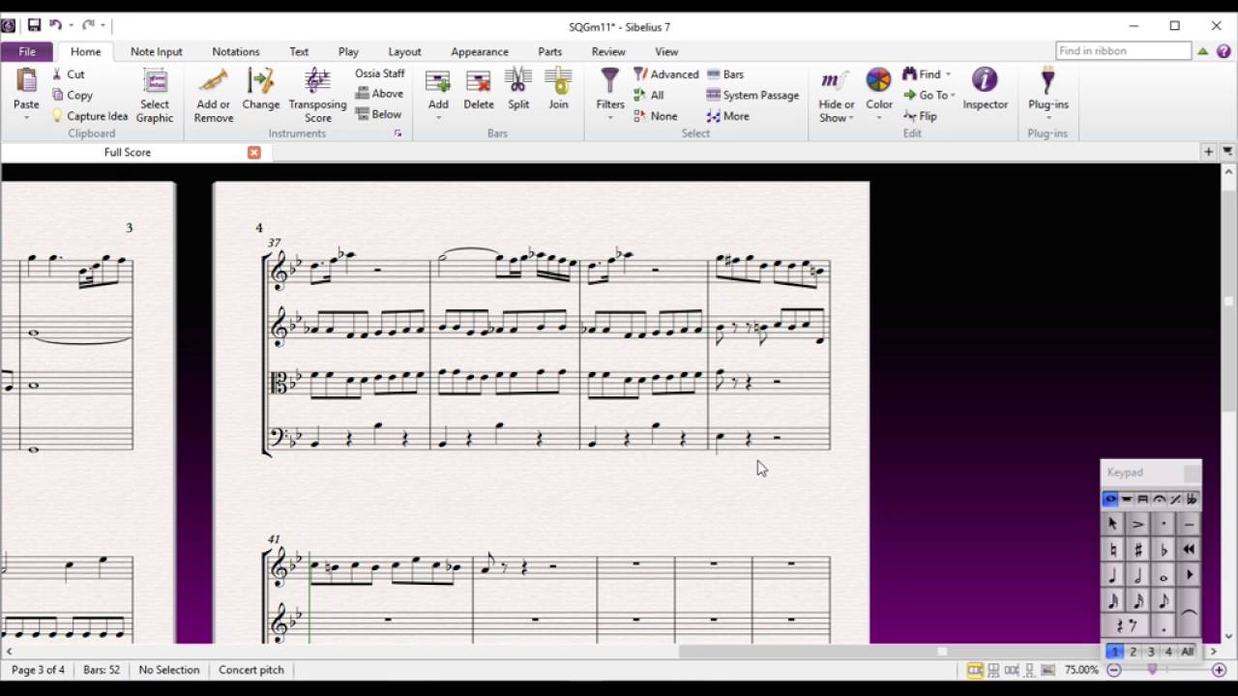This screenshot has height=696, width=1238.
Task: Expand the Paste dropdown arrow
Action: [26, 118]
